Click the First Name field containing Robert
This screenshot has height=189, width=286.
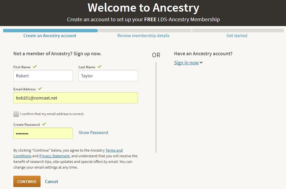tap(43, 76)
